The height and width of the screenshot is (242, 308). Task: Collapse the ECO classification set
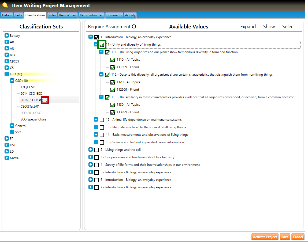[7, 74]
